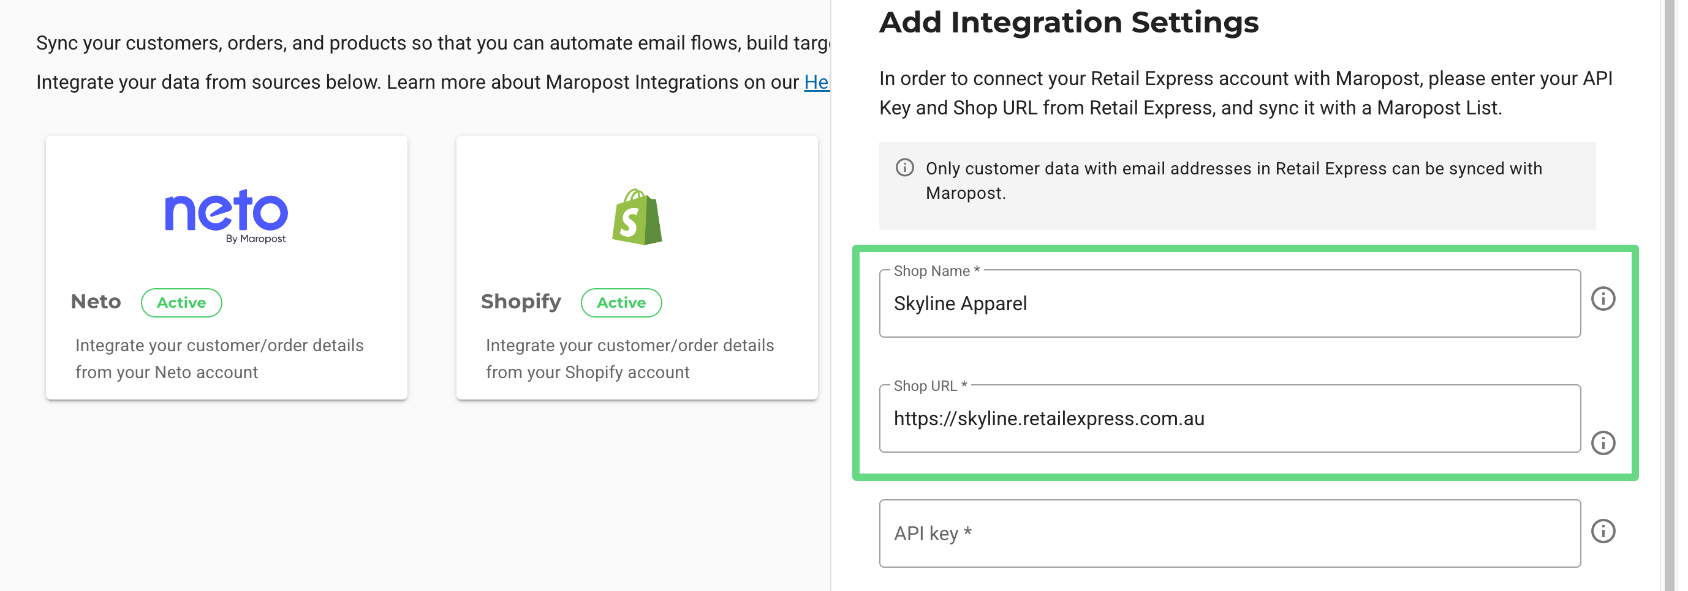
Task: Click the Add Integration Settings heading
Action: 1068,23
